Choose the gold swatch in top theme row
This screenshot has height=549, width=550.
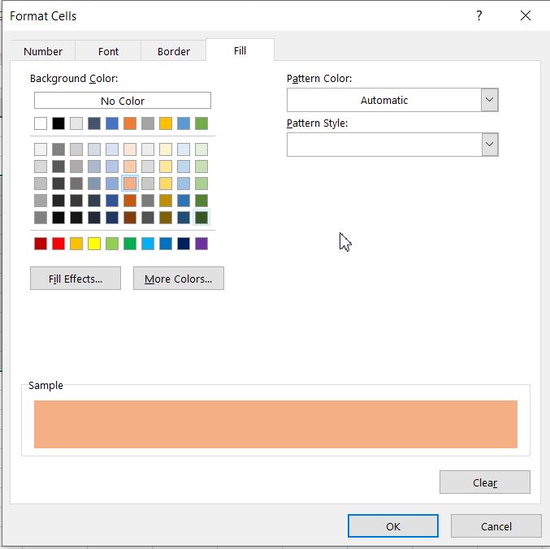pyautogui.click(x=166, y=123)
